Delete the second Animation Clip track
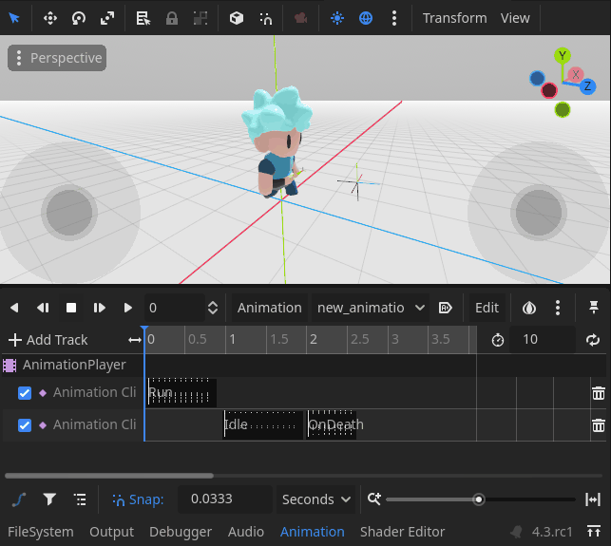 599,425
